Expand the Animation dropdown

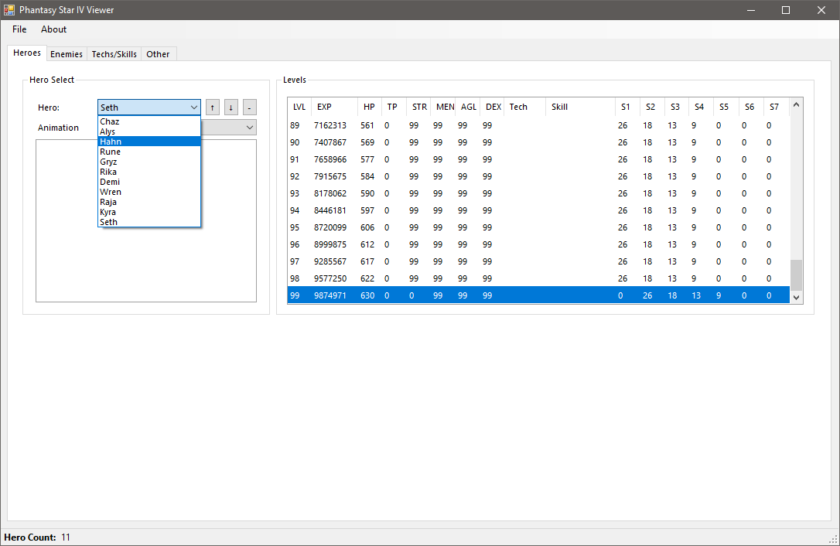click(x=249, y=128)
